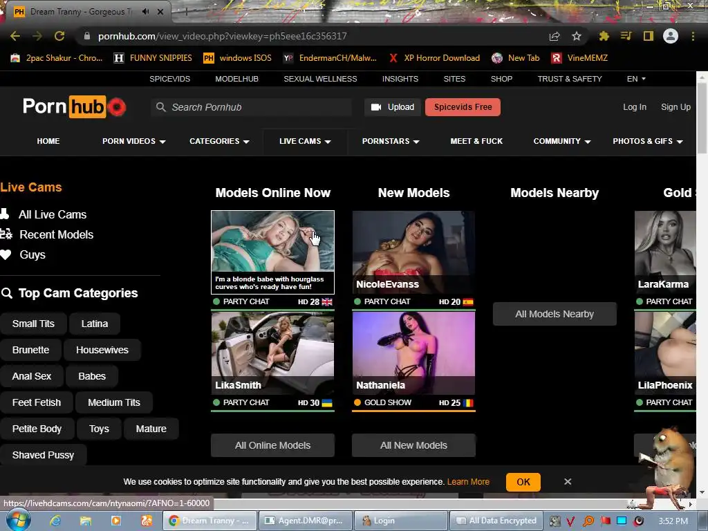Image resolution: width=708 pixels, height=531 pixels.
Task: Select the Housewives category tag
Action: [102, 350]
